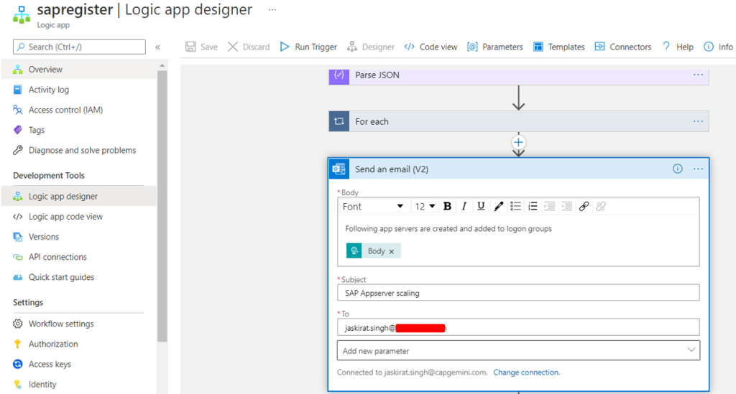Click the Discard toolbar button

coord(249,47)
